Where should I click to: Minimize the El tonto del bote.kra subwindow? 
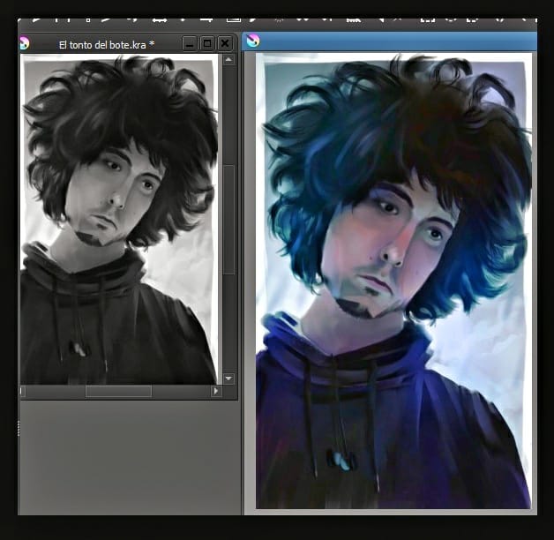point(191,43)
